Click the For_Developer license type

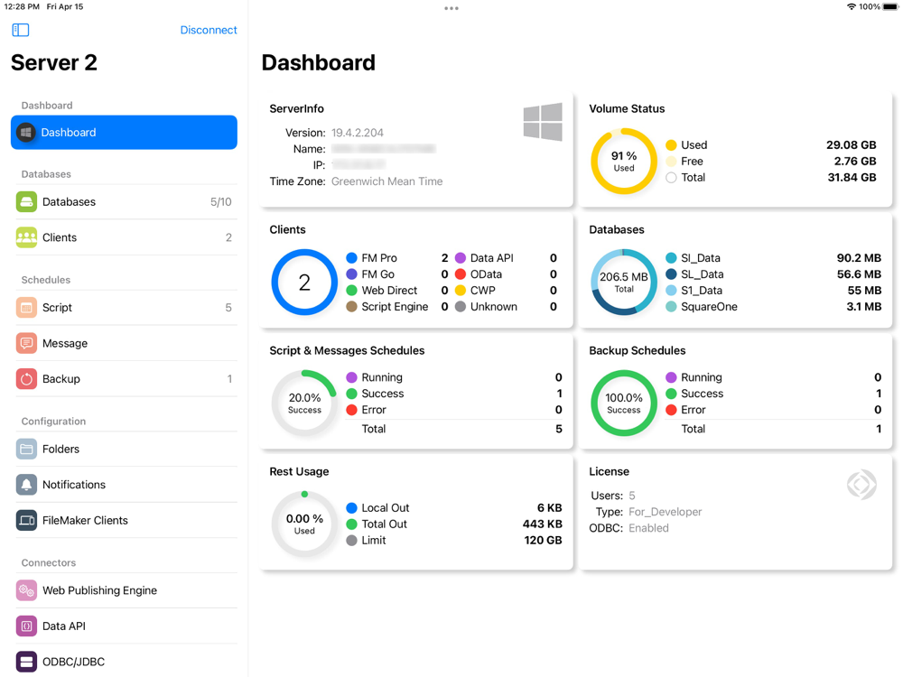pos(666,512)
